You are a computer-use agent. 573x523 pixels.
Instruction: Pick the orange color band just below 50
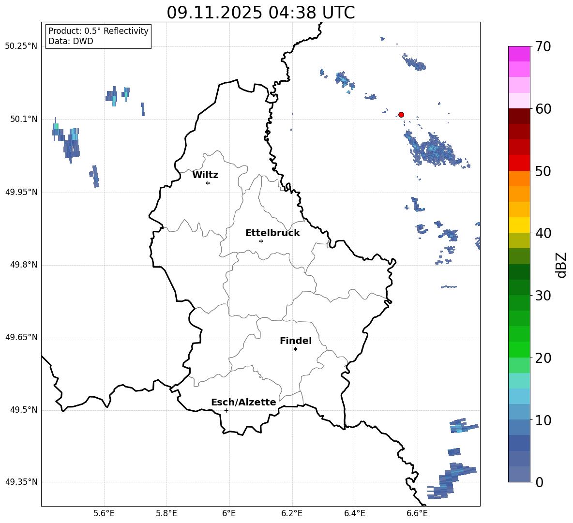(x=519, y=179)
